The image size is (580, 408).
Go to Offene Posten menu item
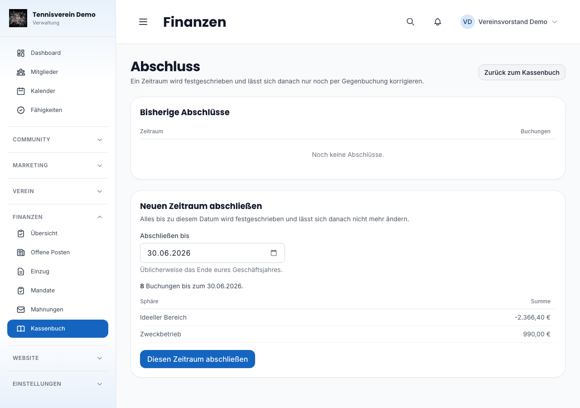pos(58,253)
